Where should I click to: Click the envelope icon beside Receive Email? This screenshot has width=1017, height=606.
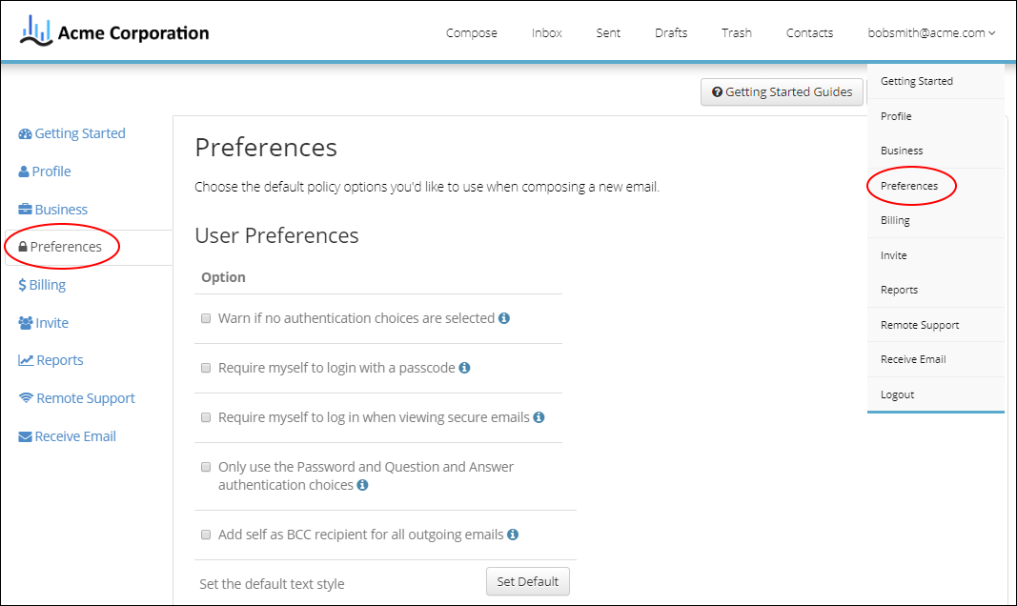click(x=26, y=435)
